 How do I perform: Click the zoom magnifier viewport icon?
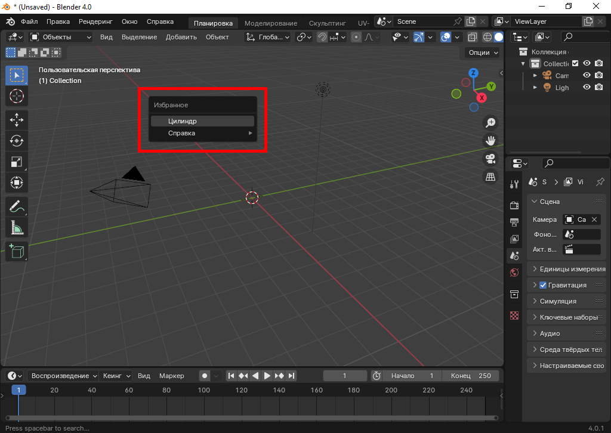tap(490, 123)
